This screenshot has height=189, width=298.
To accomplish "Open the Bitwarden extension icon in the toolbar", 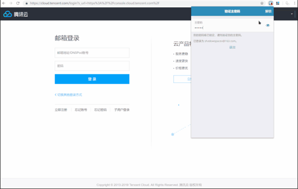I will pos(271,3).
